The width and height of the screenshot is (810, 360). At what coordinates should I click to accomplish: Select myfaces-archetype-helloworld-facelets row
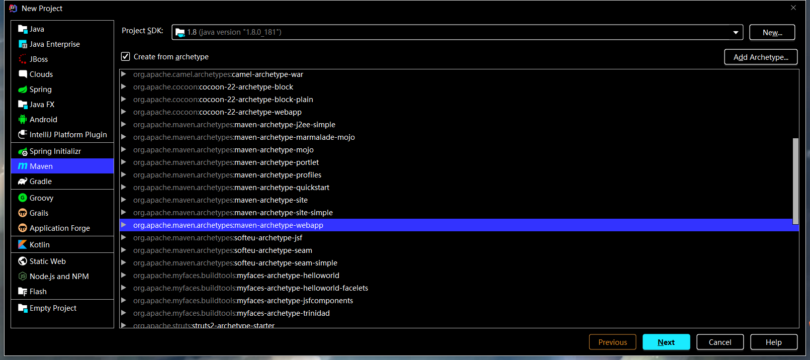[x=459, y=288]
